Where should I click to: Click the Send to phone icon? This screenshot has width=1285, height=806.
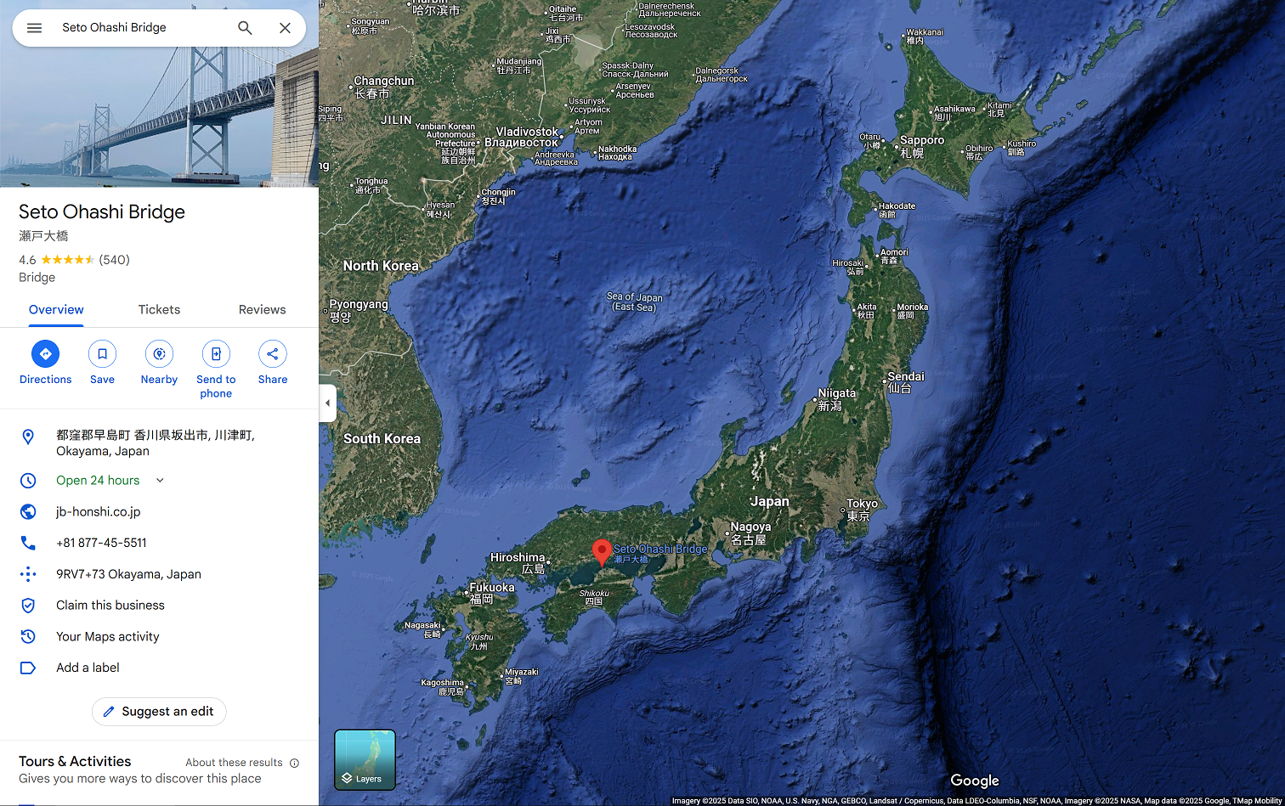point(216,354)
